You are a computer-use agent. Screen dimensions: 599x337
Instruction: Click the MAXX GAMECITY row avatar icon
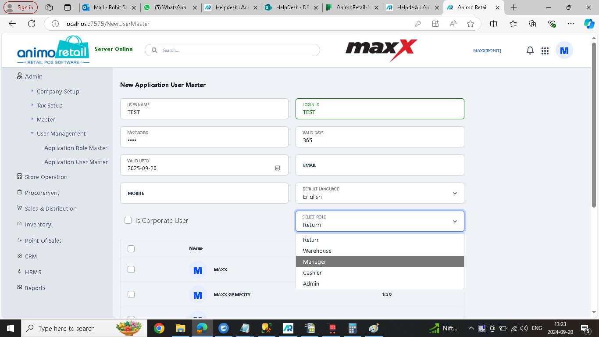198,294
